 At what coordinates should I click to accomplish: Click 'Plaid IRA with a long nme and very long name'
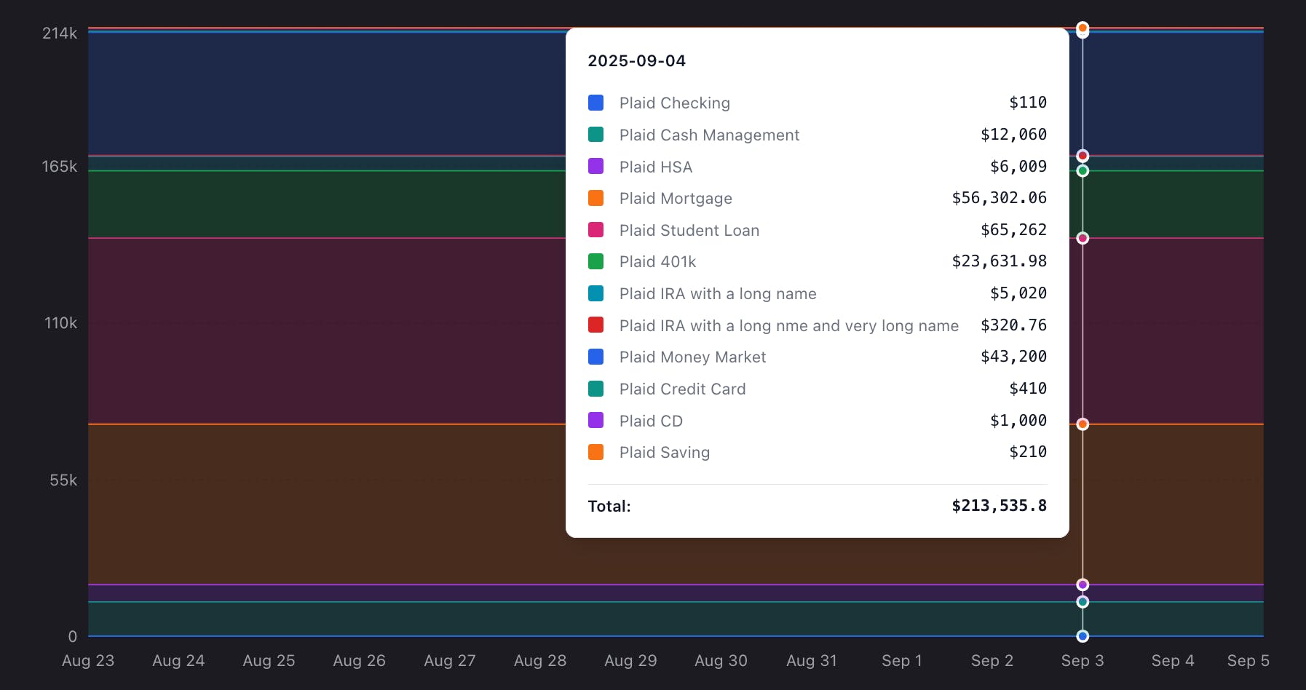[788, 326]
